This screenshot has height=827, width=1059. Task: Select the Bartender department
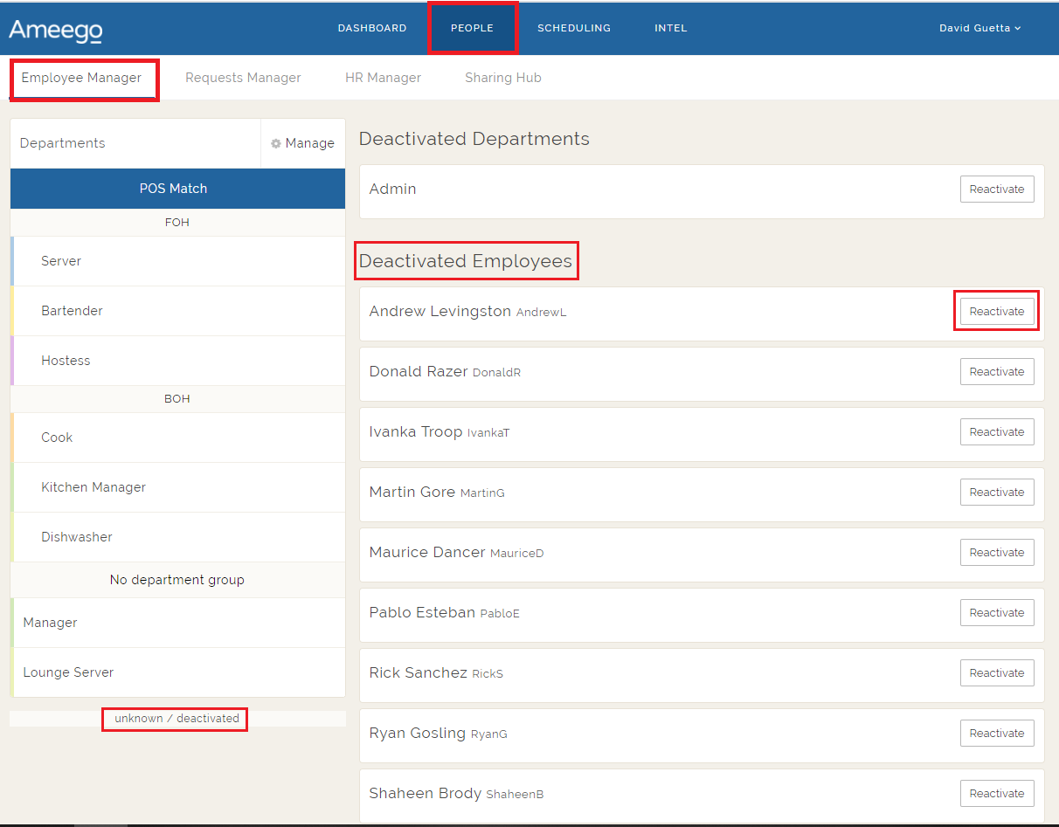click(72, 311)
